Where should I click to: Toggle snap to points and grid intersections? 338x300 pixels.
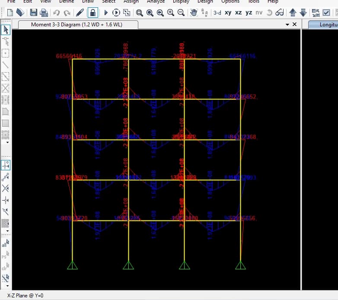point(6,165)
